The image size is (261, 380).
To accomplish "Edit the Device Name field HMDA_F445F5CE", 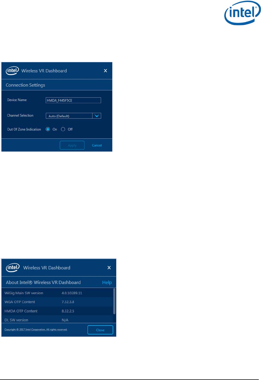I will tap(73, 100).
